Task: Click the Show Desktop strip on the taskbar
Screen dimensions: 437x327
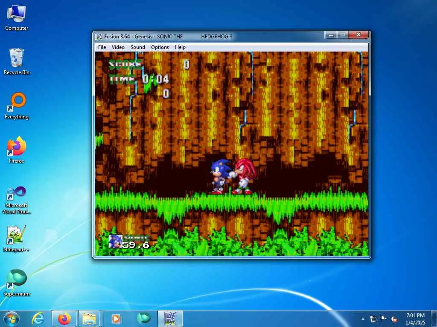Action: 434,318
